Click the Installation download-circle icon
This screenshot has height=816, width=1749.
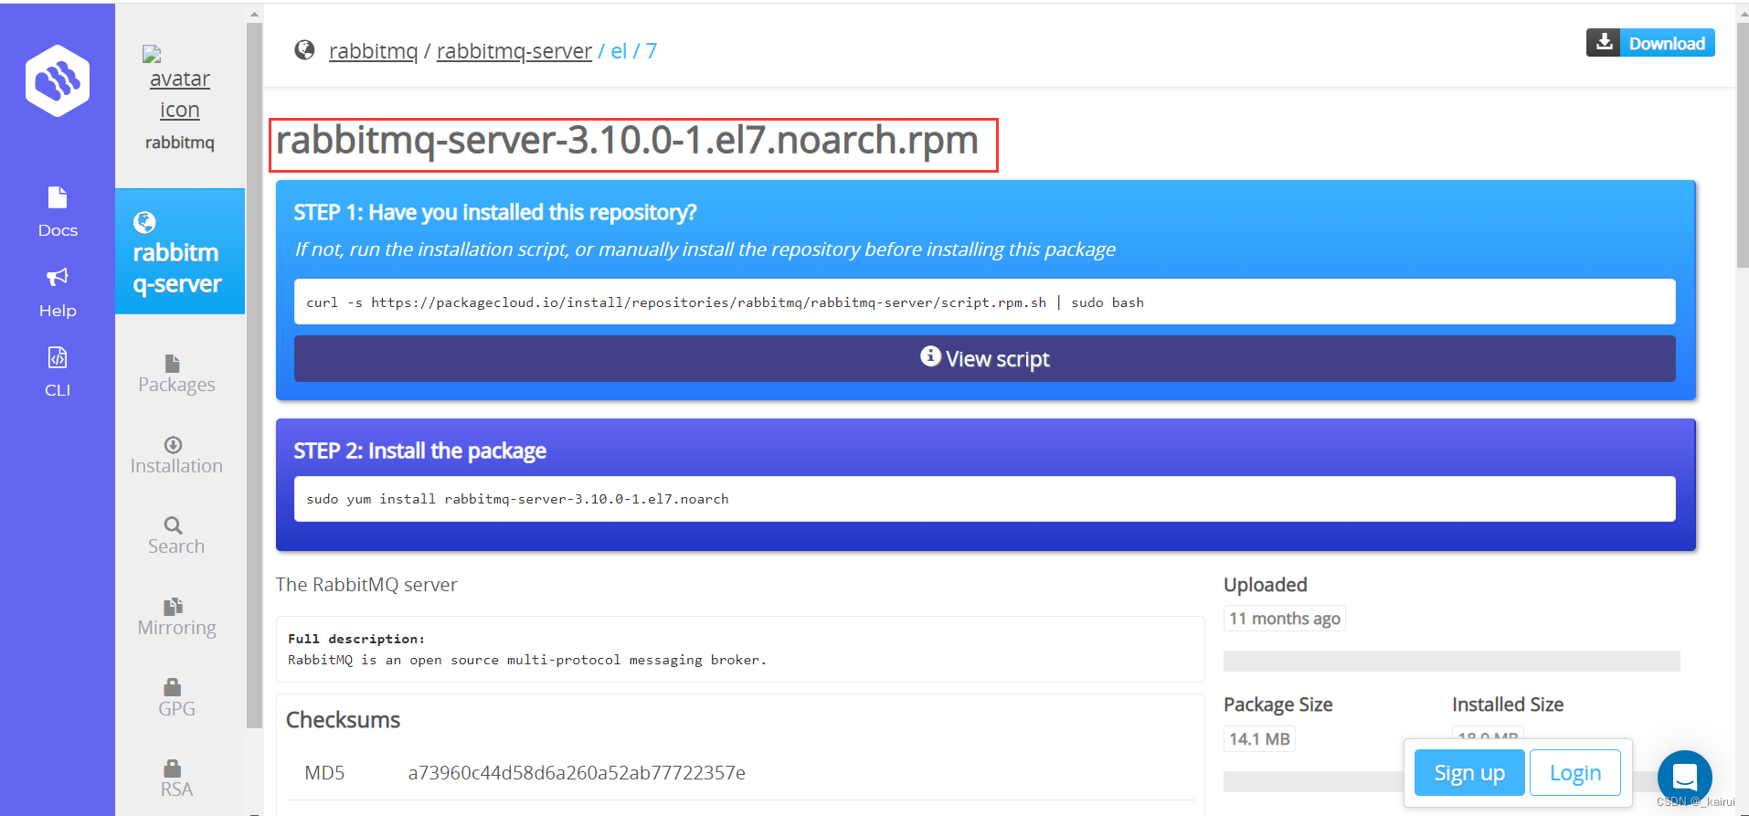[173, 444]
